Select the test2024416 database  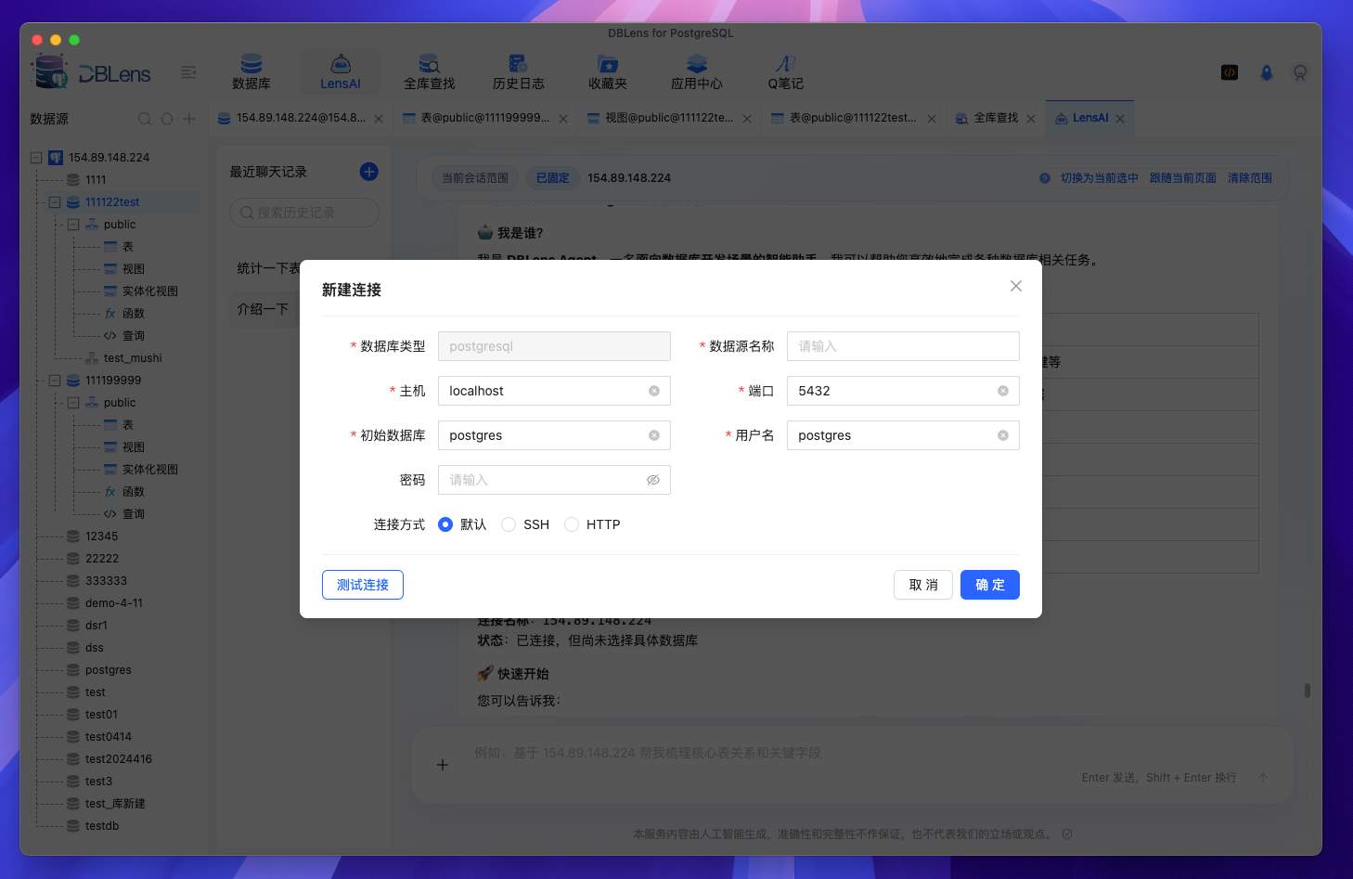click(x=119, y=759)
